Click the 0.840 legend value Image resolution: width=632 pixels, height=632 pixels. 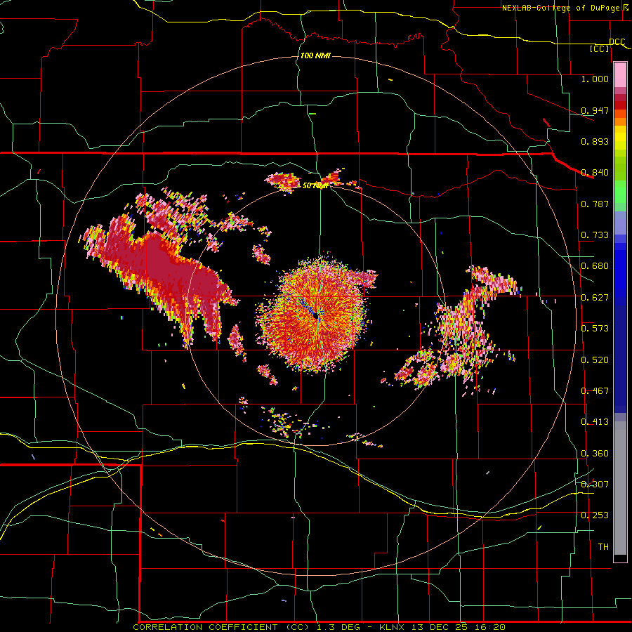(x=595, y=172)
